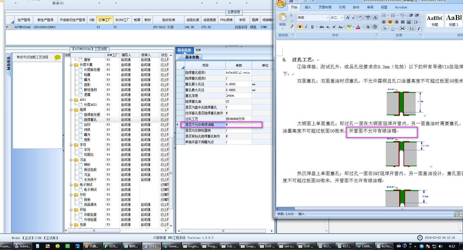The width and height of the screenshot is (463, 250).
Task: Open the font size 小二 dropdown
Action: point(342,18)
